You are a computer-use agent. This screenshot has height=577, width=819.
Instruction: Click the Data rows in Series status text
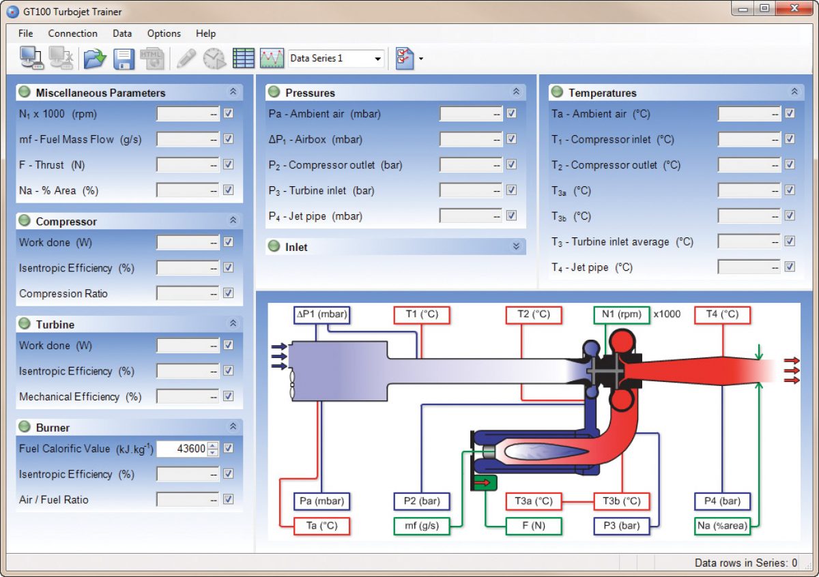coord(746,563)
